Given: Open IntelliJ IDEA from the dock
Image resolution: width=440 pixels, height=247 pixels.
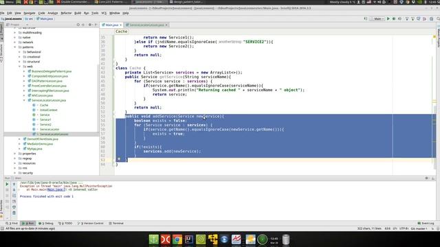Looking at the screenshot, I should coord(189,239).
